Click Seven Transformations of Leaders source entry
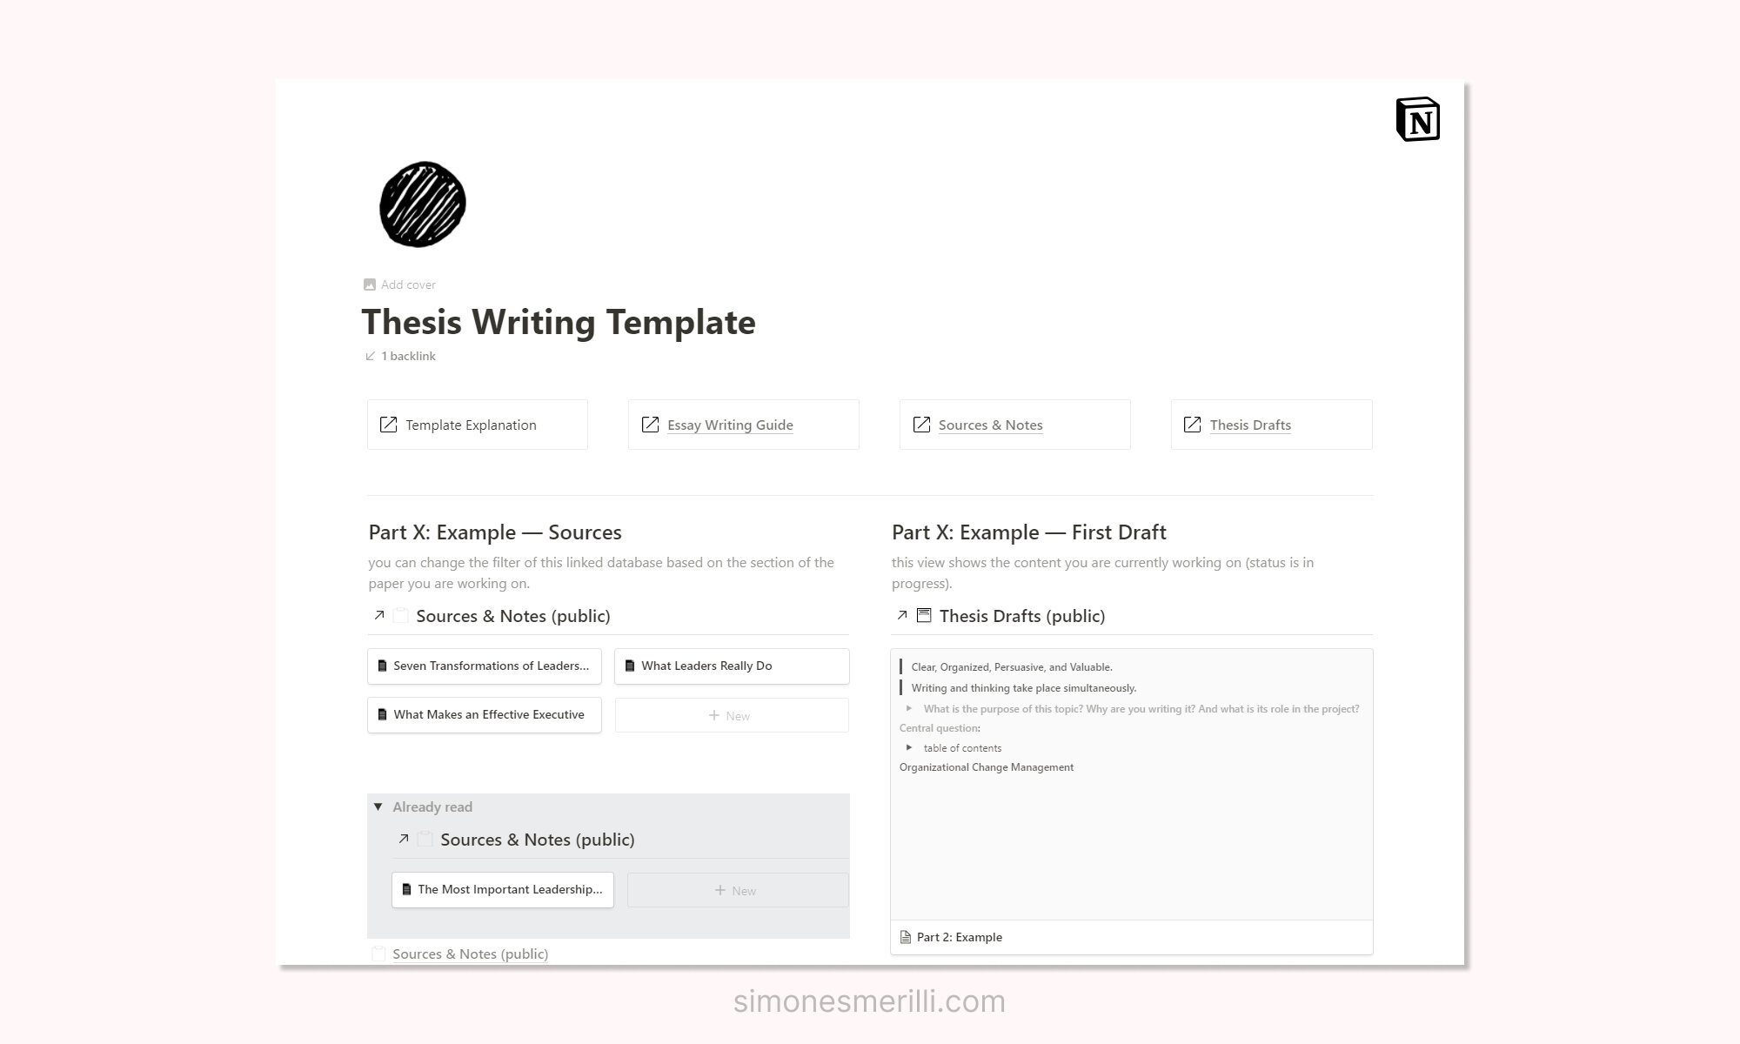 (x=485, y=665)
